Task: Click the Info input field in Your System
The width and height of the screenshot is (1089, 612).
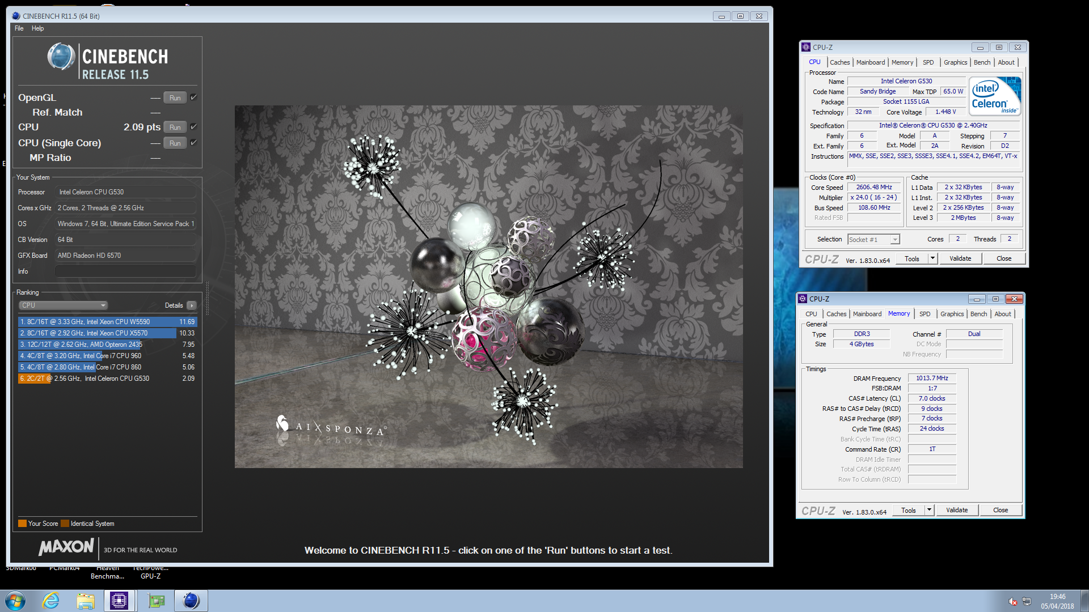Action: [x=125, y=271]
